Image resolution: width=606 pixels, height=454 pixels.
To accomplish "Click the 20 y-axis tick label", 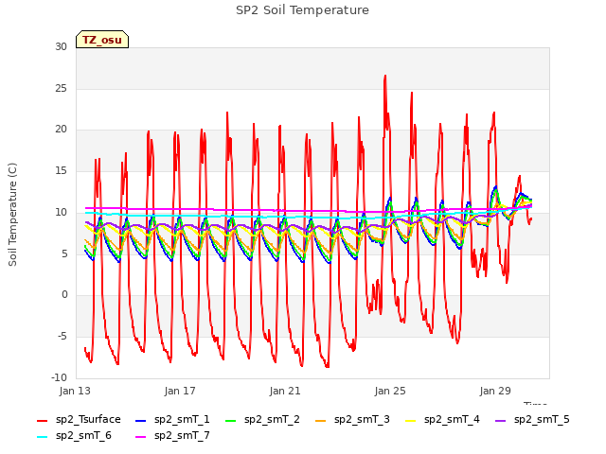I will click(x=61, y=130).
